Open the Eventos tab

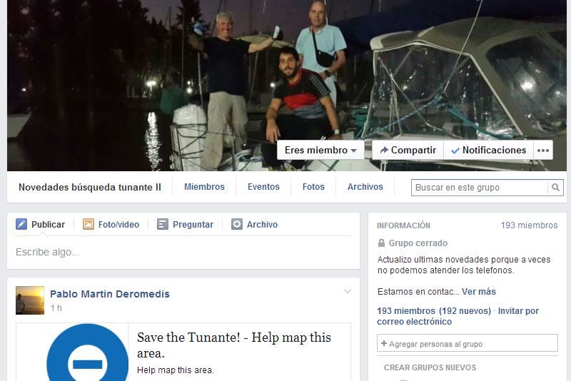[263, 187]
